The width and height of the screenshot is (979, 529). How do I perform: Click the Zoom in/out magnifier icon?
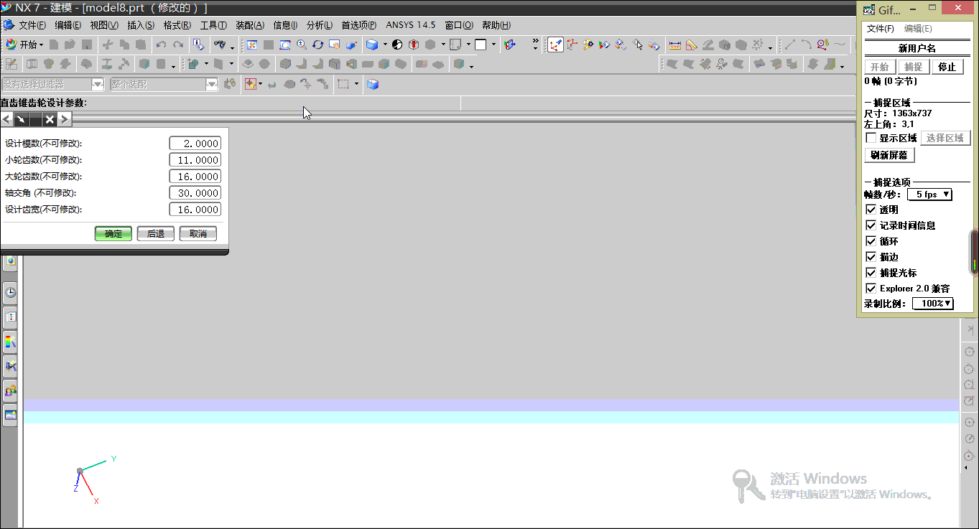[301, 45]
